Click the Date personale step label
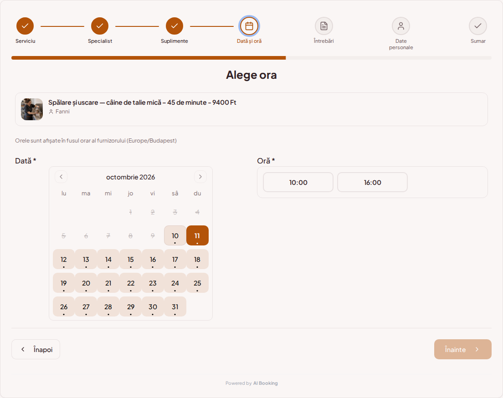This screenshot has height=398, width=503. pos(401,44)
